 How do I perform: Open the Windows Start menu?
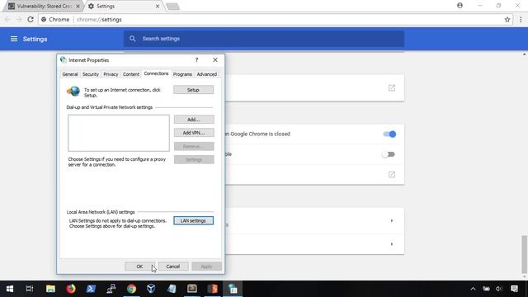coord(10,289)
